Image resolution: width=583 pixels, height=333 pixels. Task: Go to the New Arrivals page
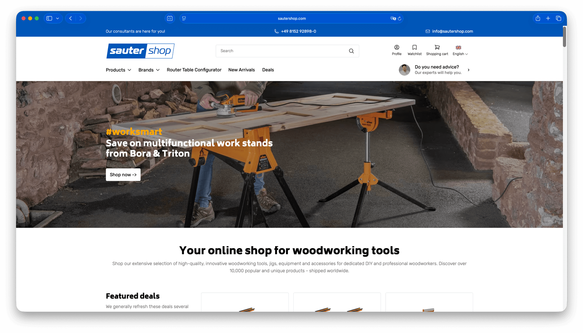pos(241,70)
